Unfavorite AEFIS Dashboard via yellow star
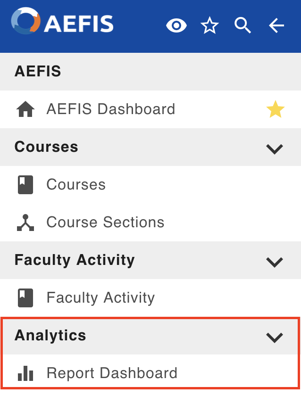Image resolution: width=301 pixels, height=412 pixels. [275, 109]
